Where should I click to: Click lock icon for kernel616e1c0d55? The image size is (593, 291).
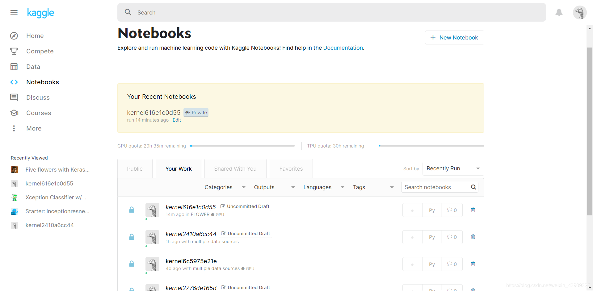point(132,210)
